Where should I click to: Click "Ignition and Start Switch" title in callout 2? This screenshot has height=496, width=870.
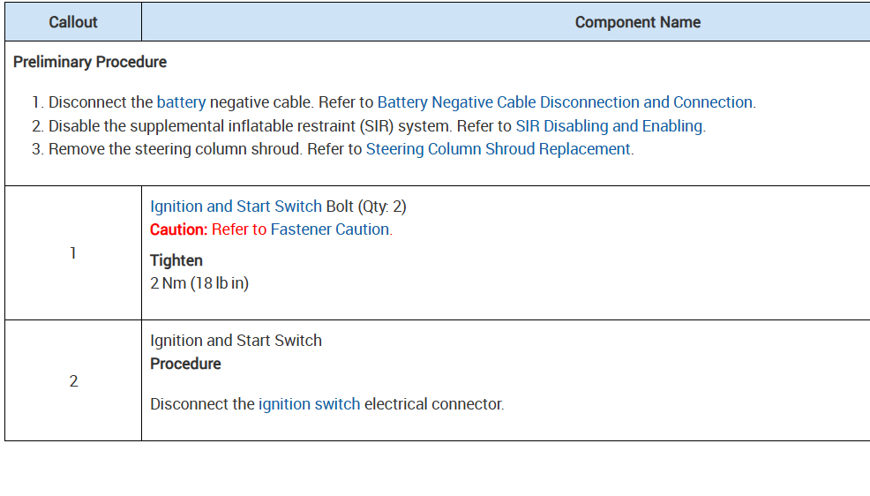tap(236, 341)
